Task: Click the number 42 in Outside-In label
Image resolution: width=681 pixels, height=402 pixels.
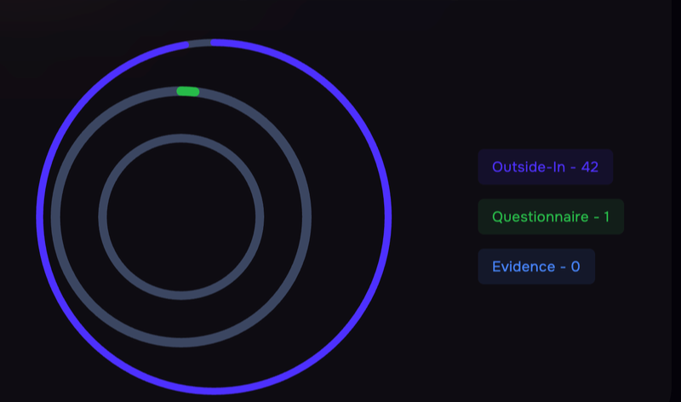Action: point(590,167)
